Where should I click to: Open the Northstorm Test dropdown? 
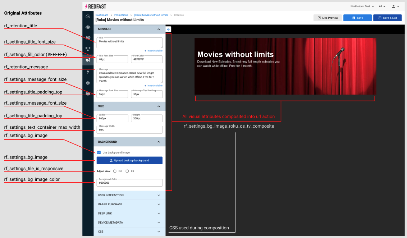click(x=362, y=6)
